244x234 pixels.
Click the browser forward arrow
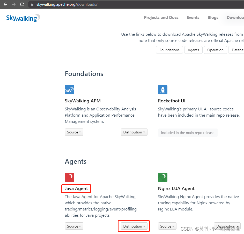point(14,4)
